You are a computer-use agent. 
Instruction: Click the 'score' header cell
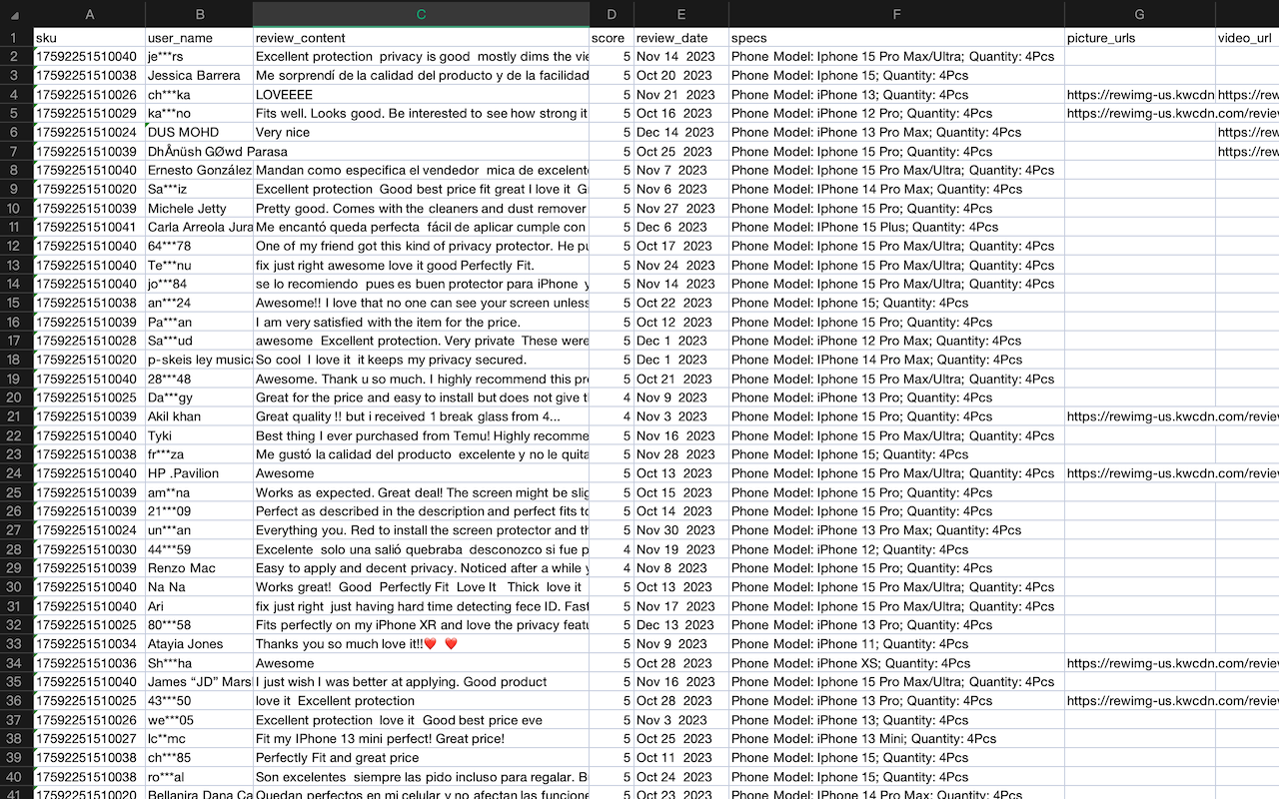click(x=612, y=38)
